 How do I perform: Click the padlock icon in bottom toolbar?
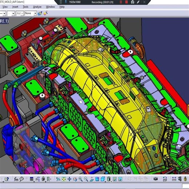(x=43, y=179)
